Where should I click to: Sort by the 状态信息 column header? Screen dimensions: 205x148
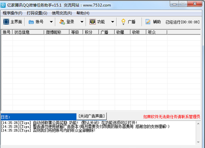tap(28, 32)
